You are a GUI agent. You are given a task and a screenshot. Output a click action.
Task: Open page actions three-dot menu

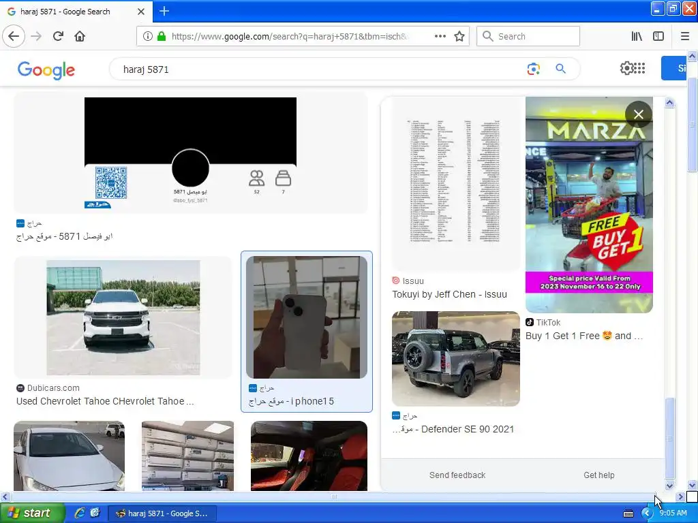coord(440,36)
